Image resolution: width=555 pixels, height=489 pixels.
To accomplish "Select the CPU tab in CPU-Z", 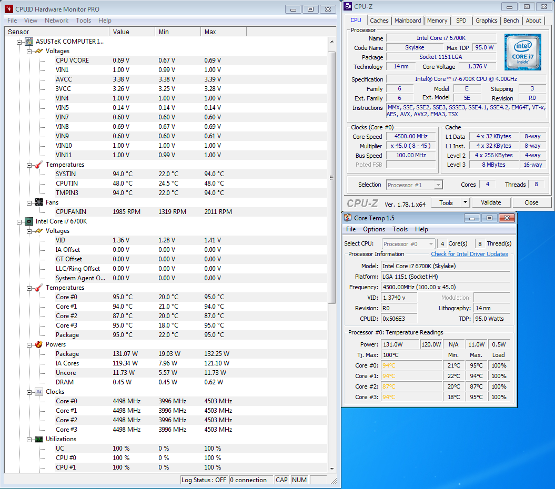I will tap(356, 20).
